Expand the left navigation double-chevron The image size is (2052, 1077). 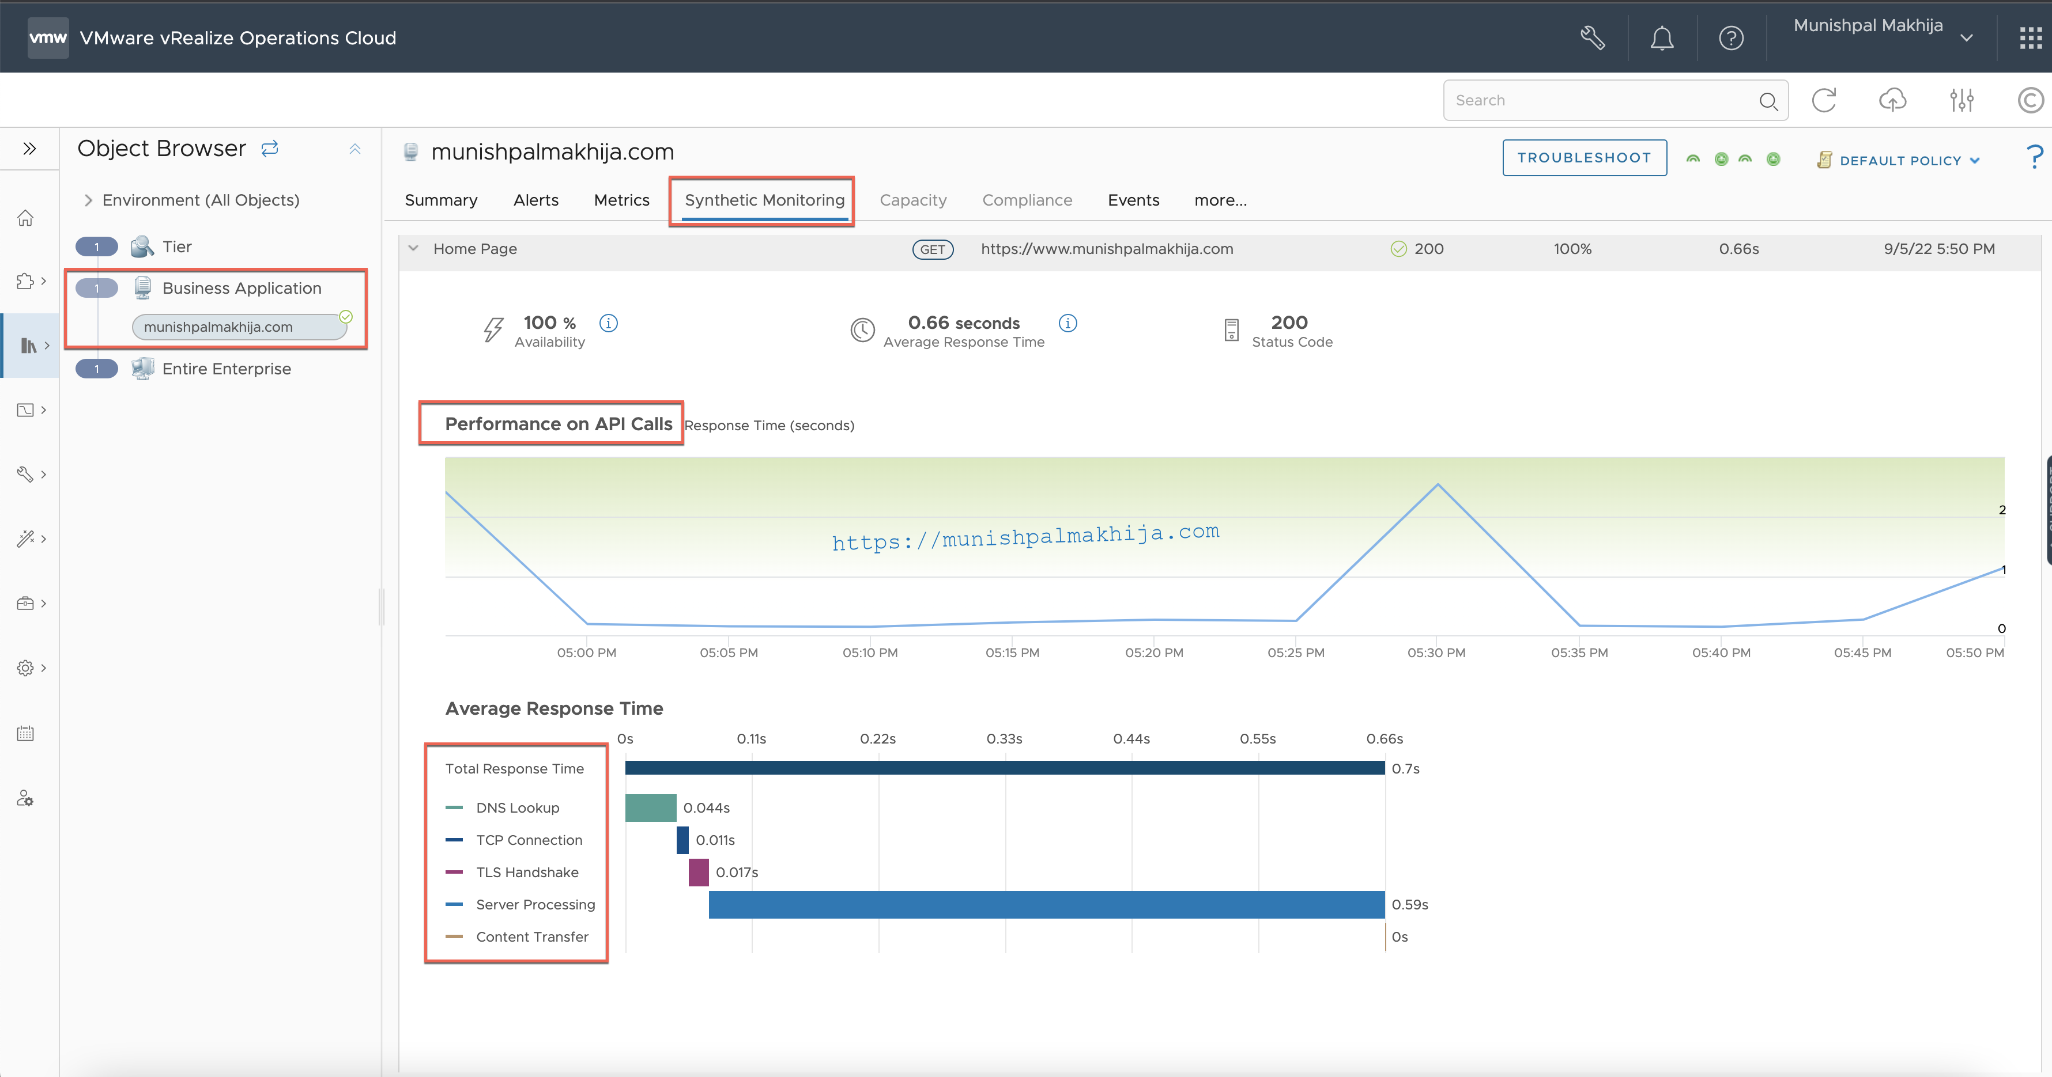[29, 148]
